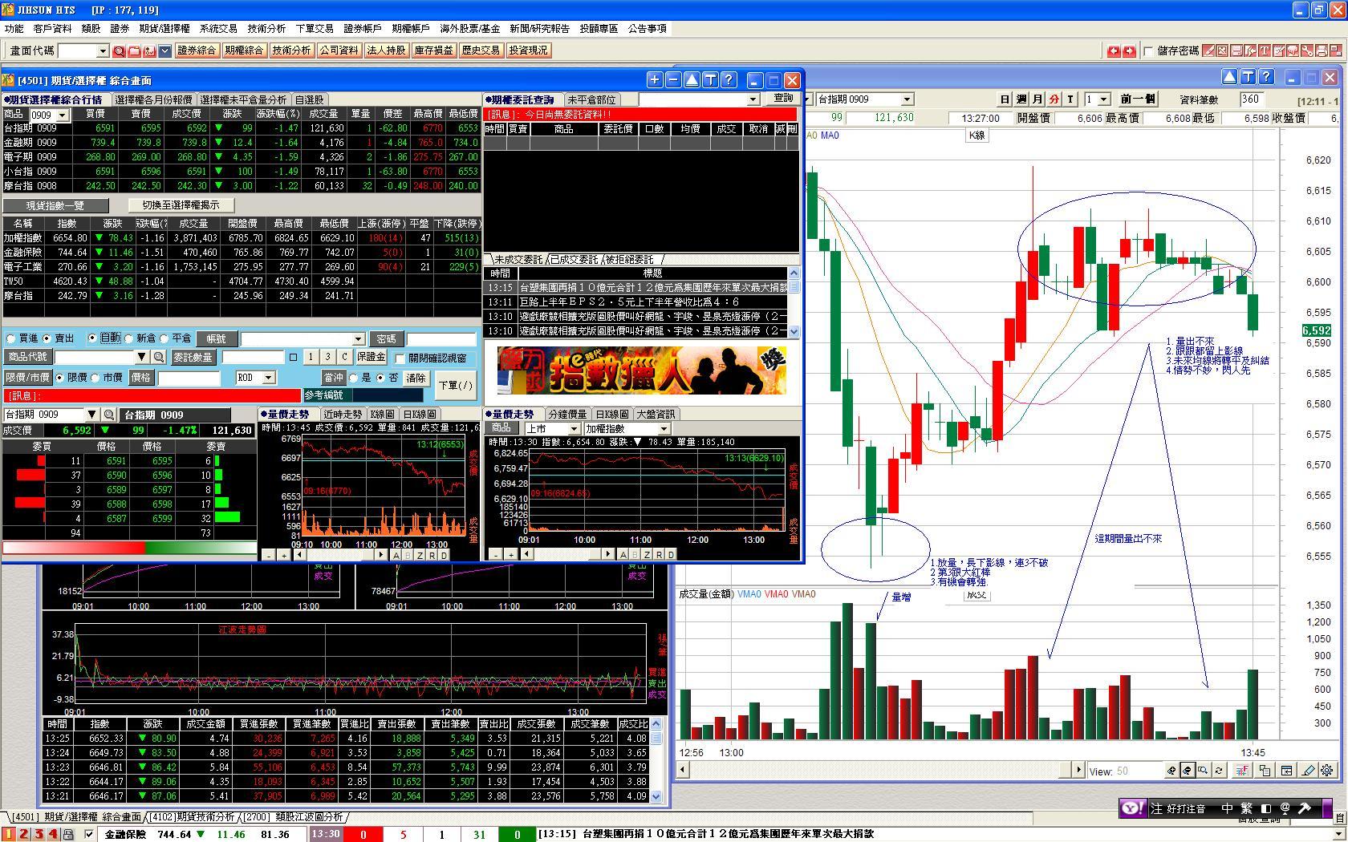
Task: Select the 新倉 radio option
Action: click(x=129, y=338)
